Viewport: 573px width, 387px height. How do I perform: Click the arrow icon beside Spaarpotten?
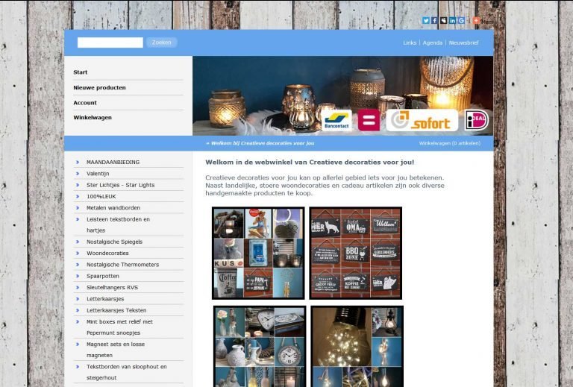78,276
